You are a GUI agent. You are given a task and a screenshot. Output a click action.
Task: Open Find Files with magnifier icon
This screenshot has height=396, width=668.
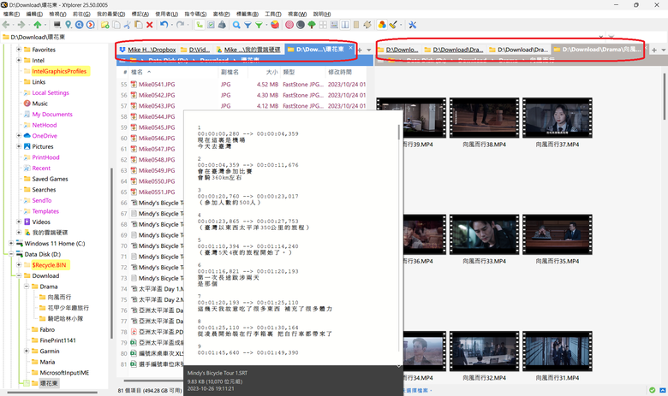pyautogui.click(x=236, y=25)
